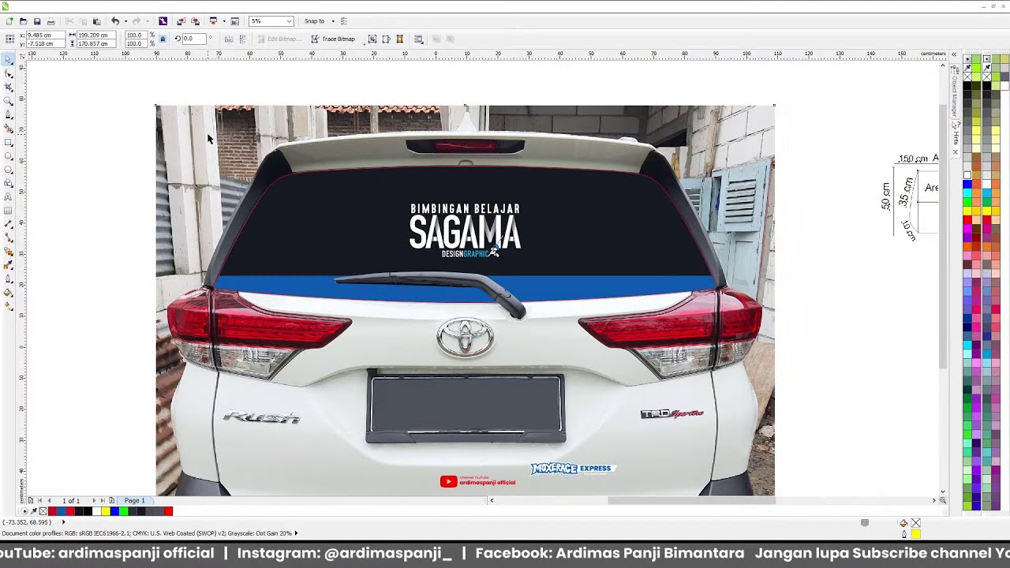Toggle the lock ratio padlock

pyautogui.click(x=163, y=39)
